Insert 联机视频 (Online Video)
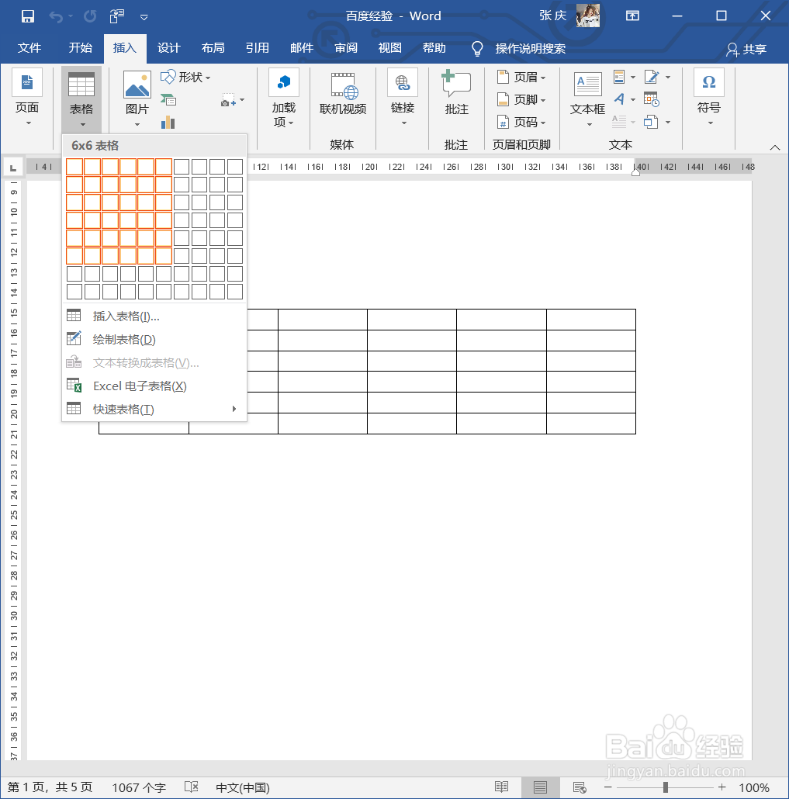This screenshot has width=789, height=799. tap(343, 95)
